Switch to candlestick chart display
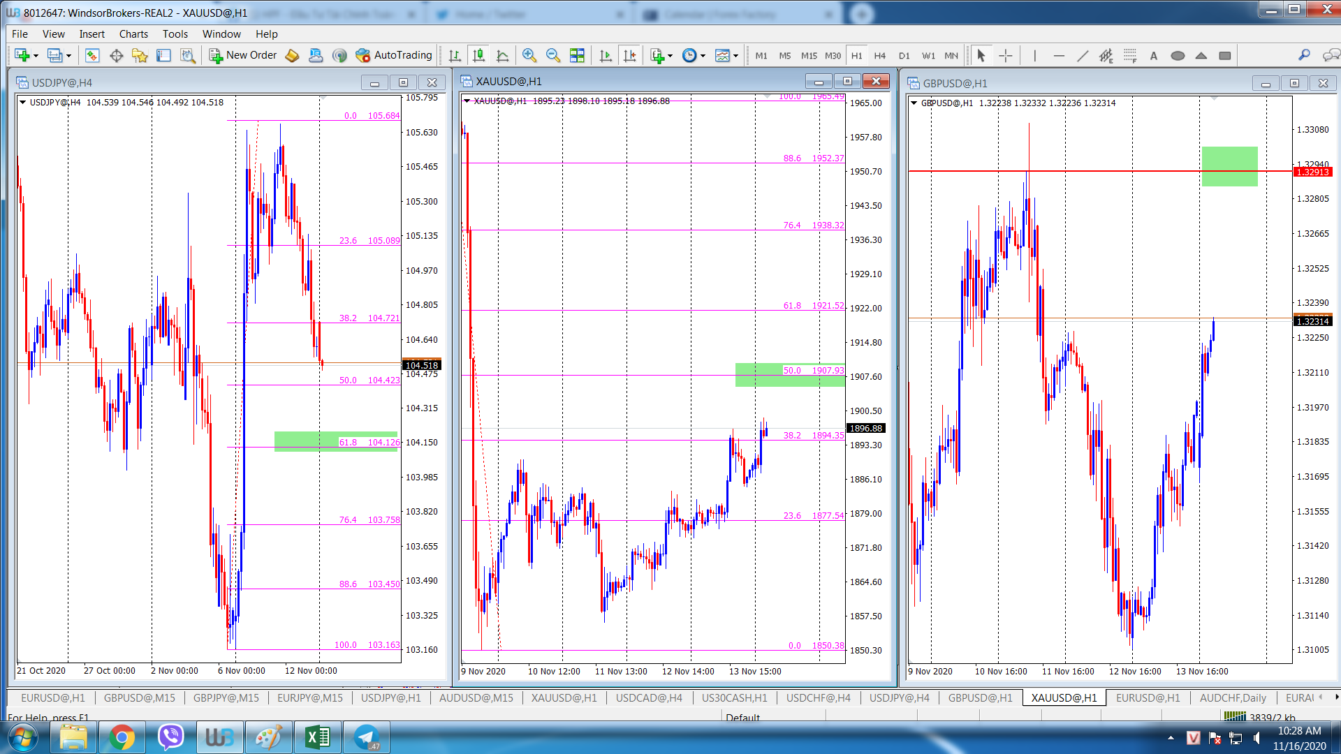 [x=478, y=55]
